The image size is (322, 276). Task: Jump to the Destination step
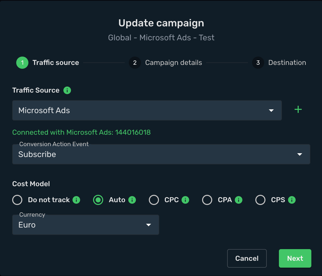pos(279,63)
